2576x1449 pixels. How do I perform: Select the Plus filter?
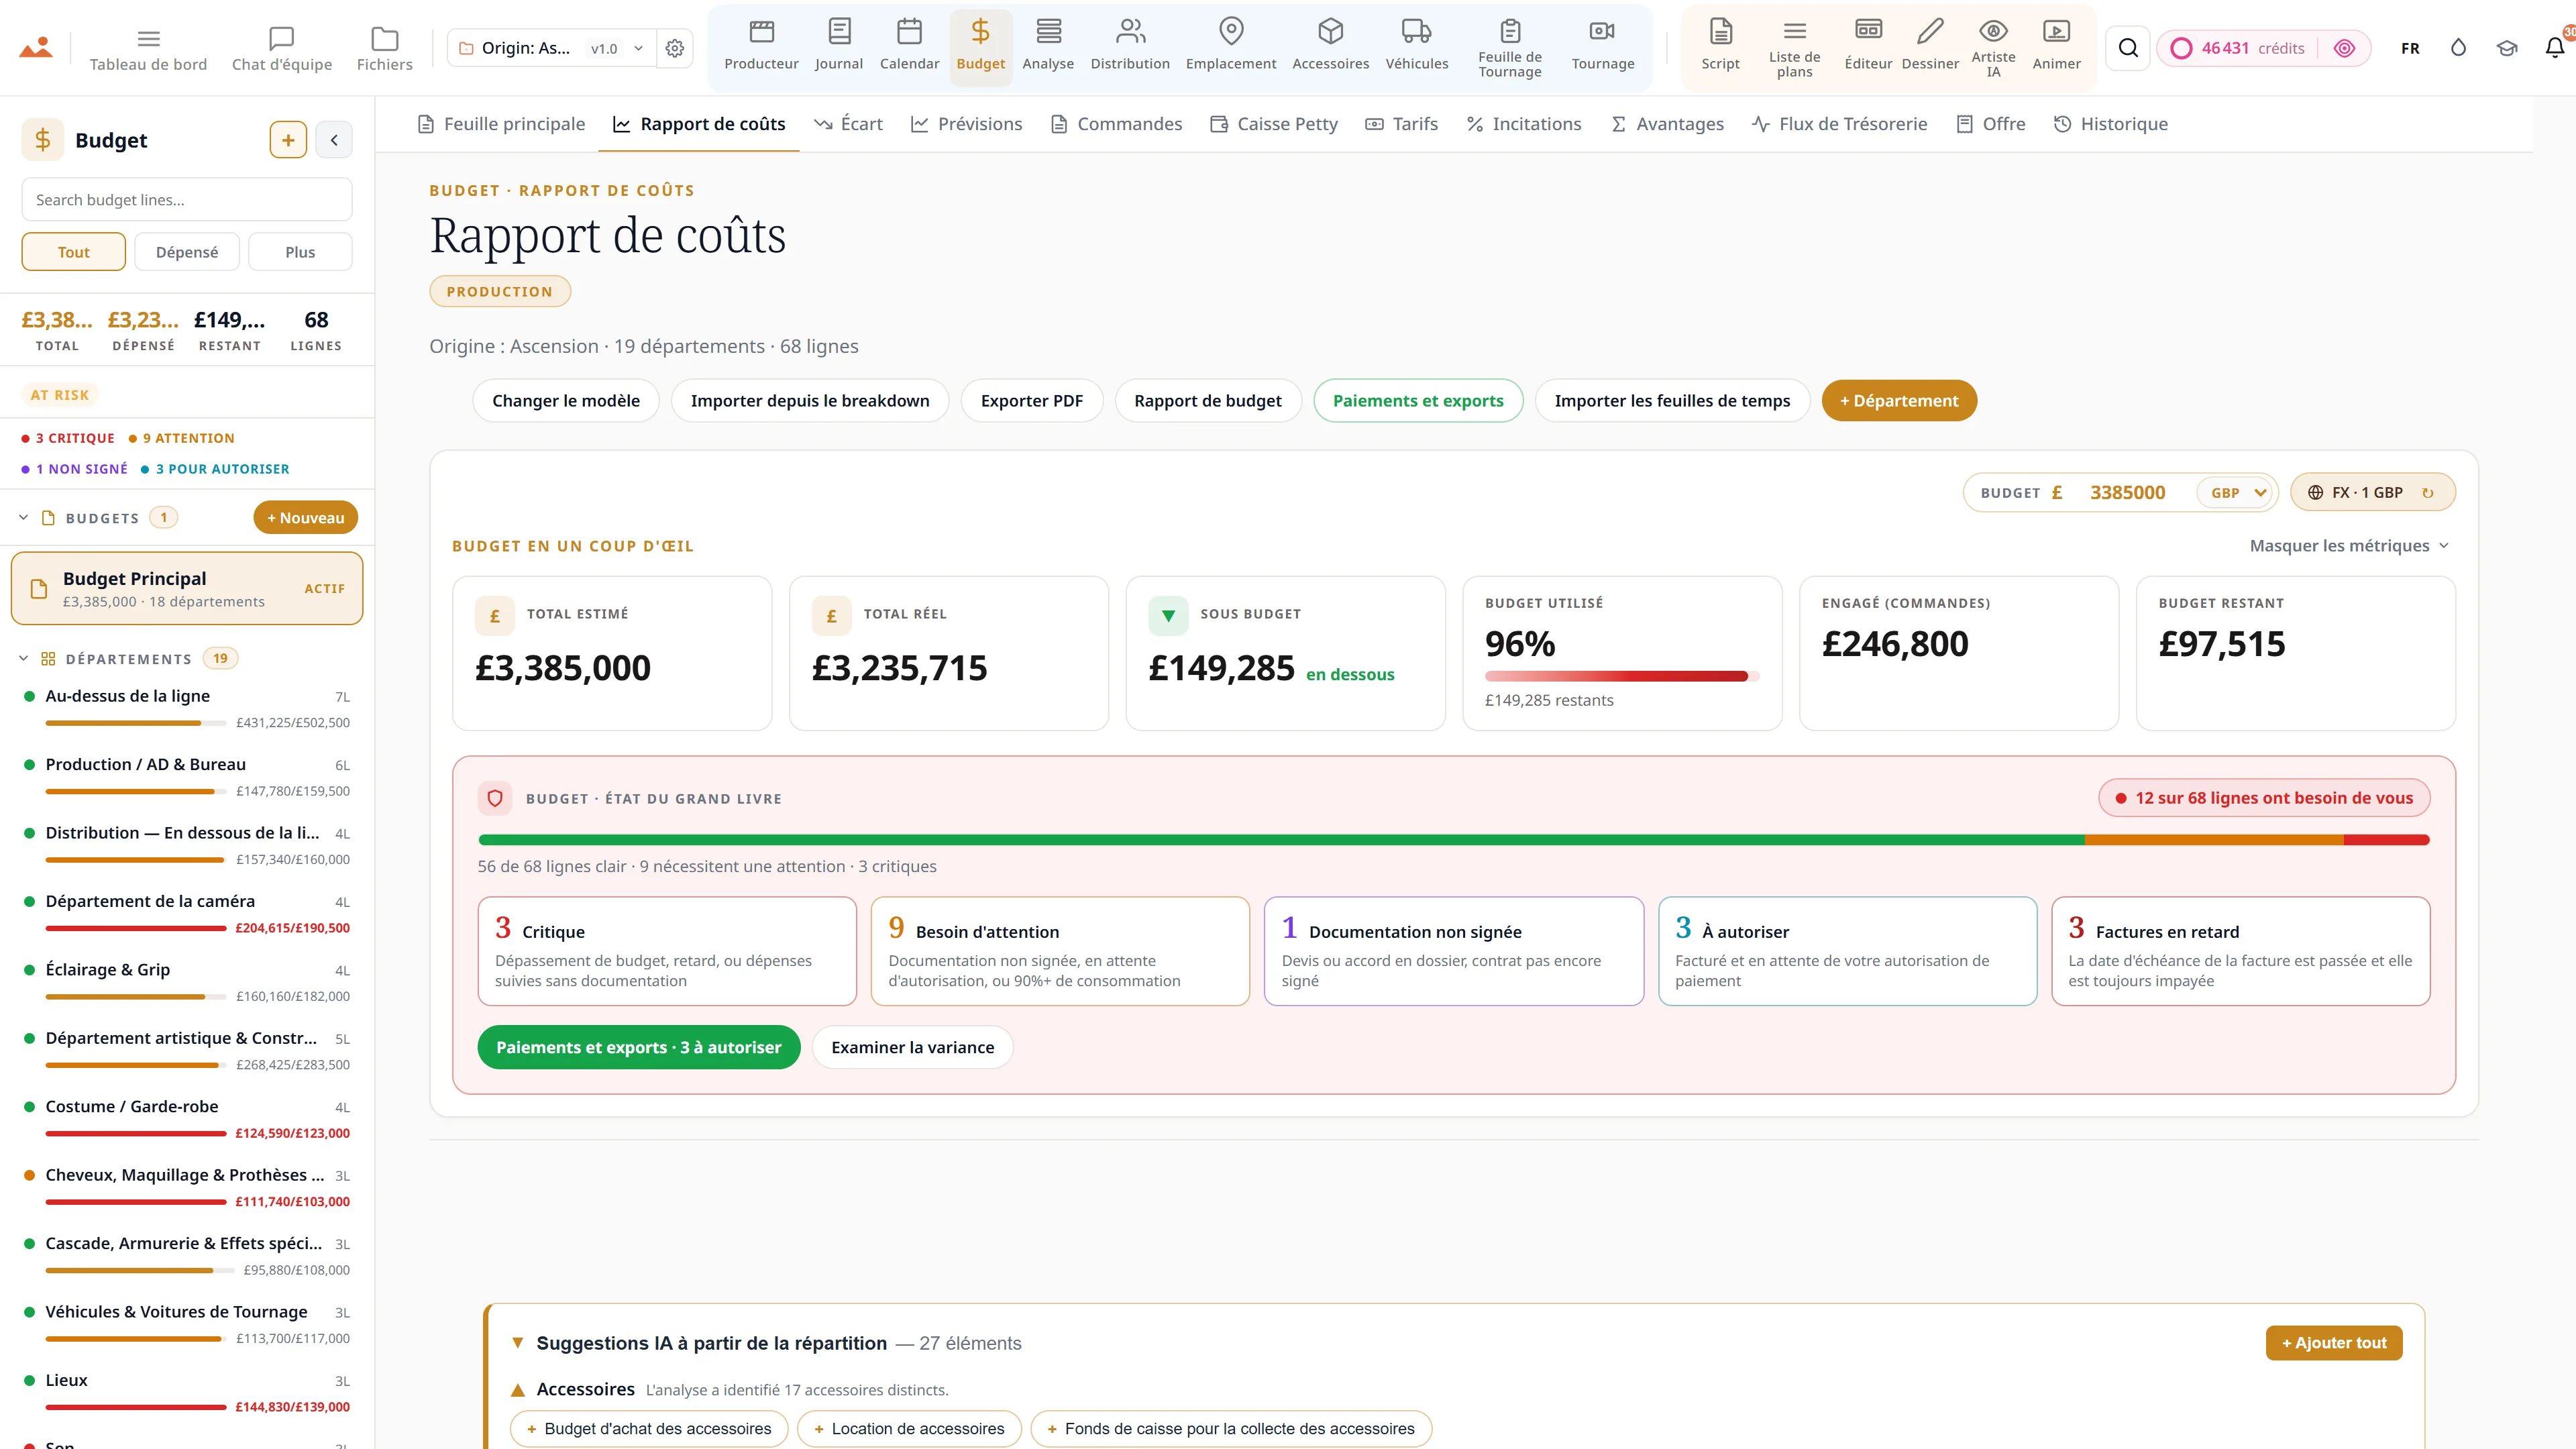(300, 252)
